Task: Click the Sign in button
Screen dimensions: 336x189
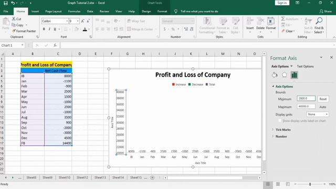Action: click(282, 3)
